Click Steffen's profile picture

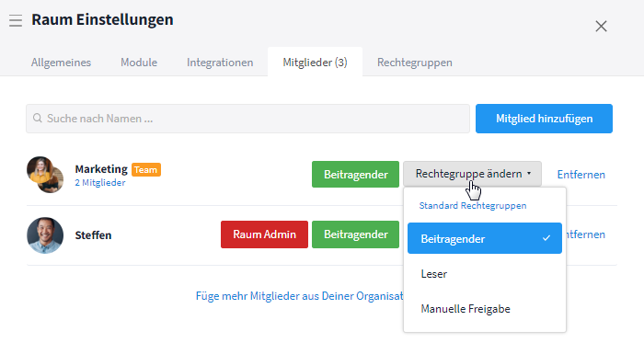(45, 235)
